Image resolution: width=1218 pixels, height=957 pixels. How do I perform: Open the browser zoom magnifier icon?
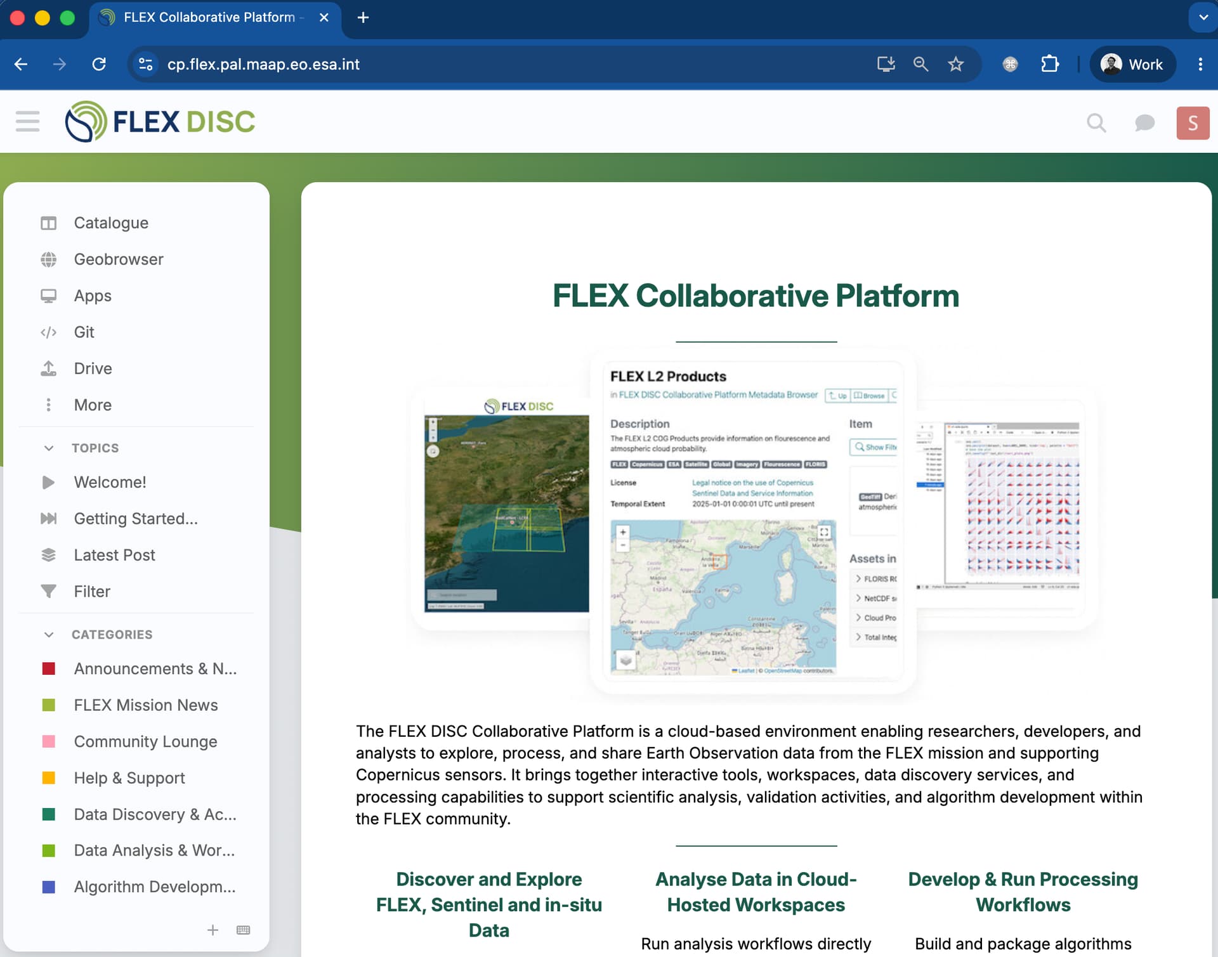tap(920, 64)
